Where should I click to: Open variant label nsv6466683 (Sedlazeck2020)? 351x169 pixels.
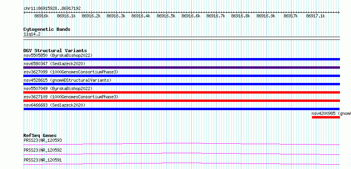(x=54, y=105)
